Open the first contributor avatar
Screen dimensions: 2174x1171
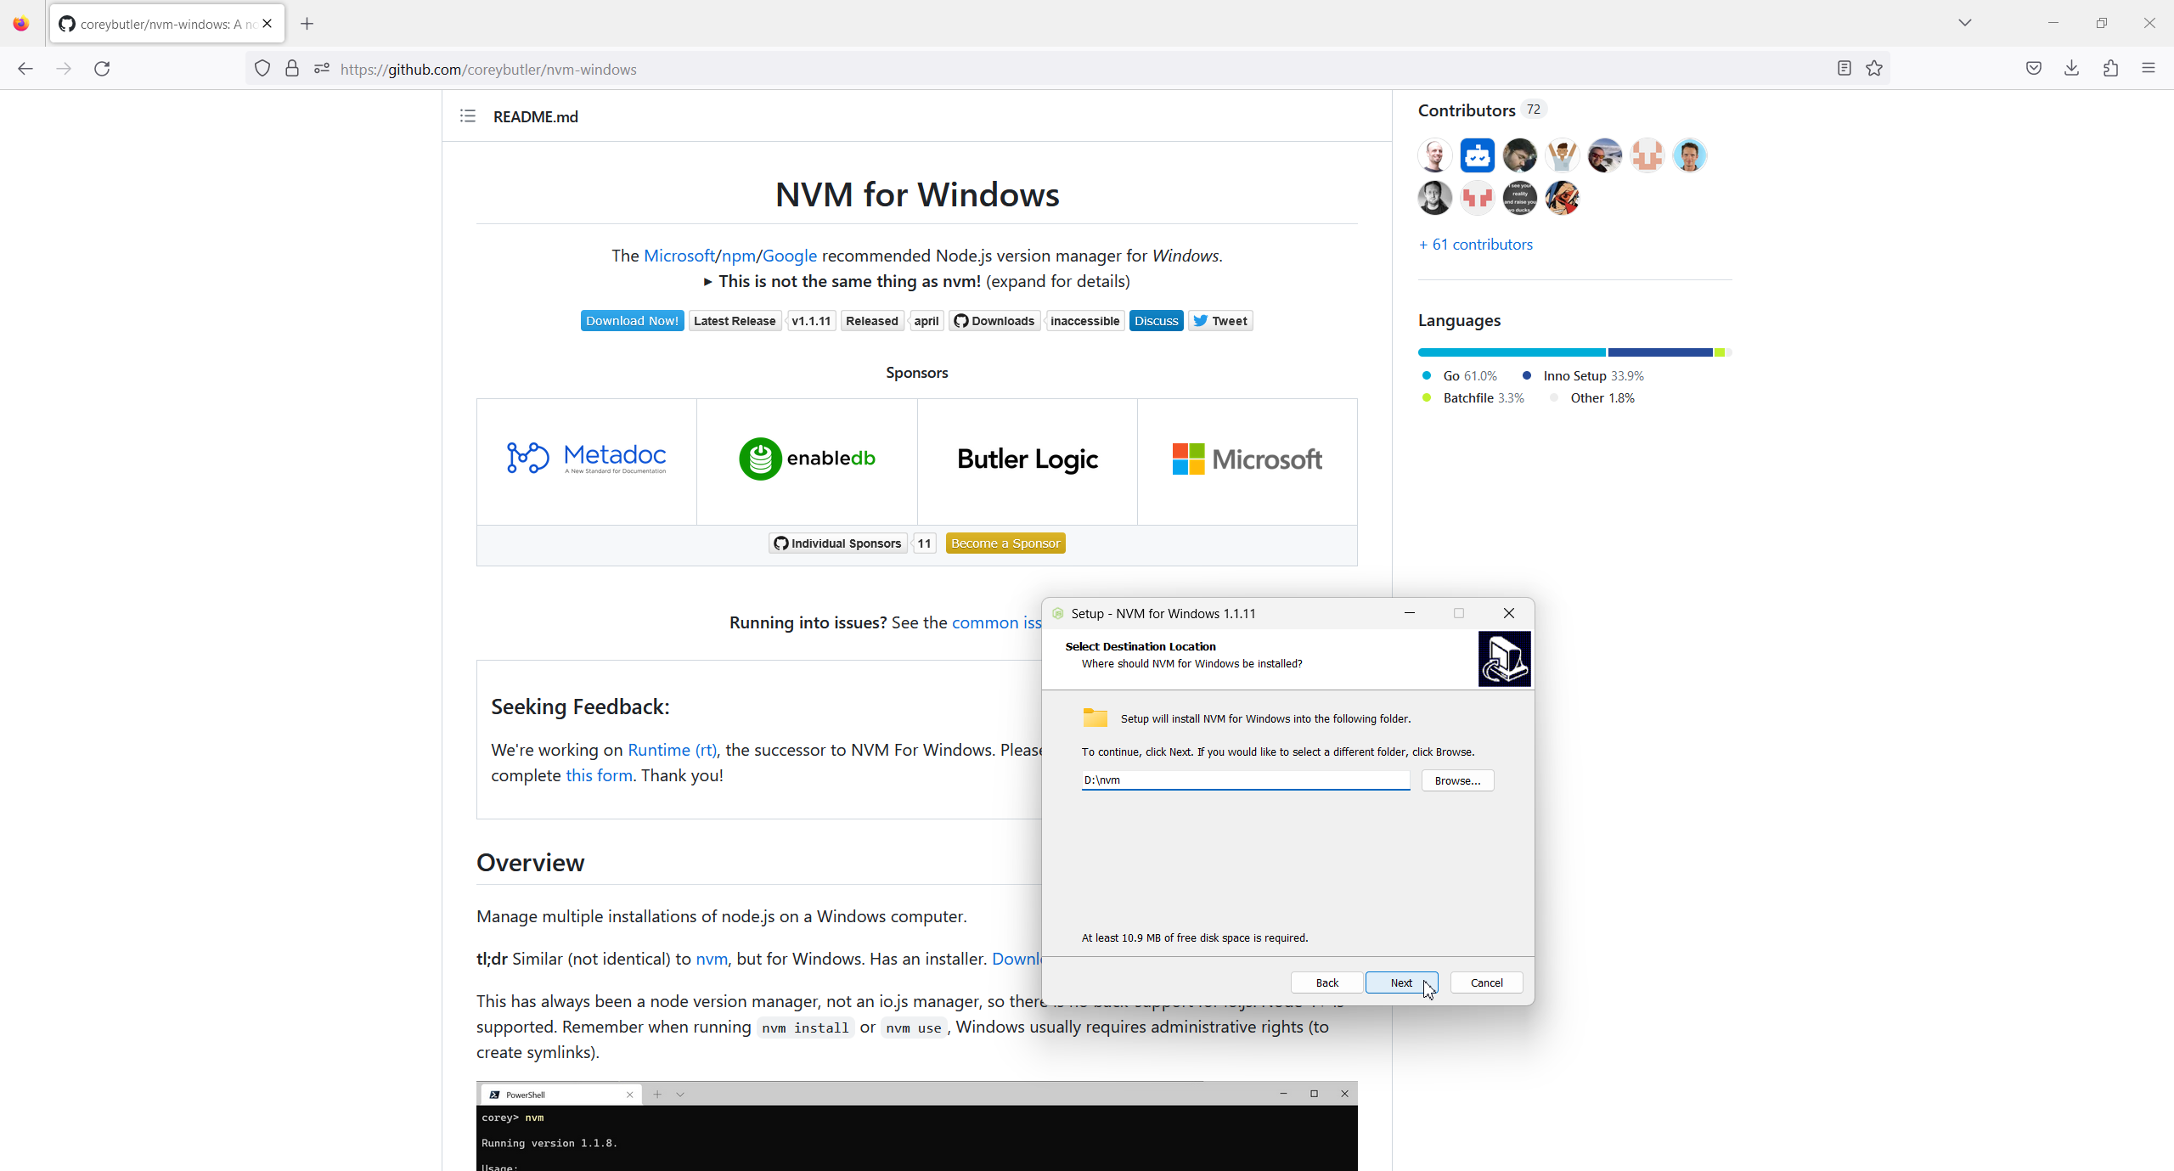click(1434, 155)
